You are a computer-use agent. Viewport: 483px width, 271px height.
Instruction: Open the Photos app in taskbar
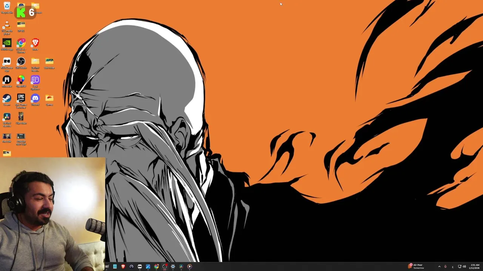[148, 266]
